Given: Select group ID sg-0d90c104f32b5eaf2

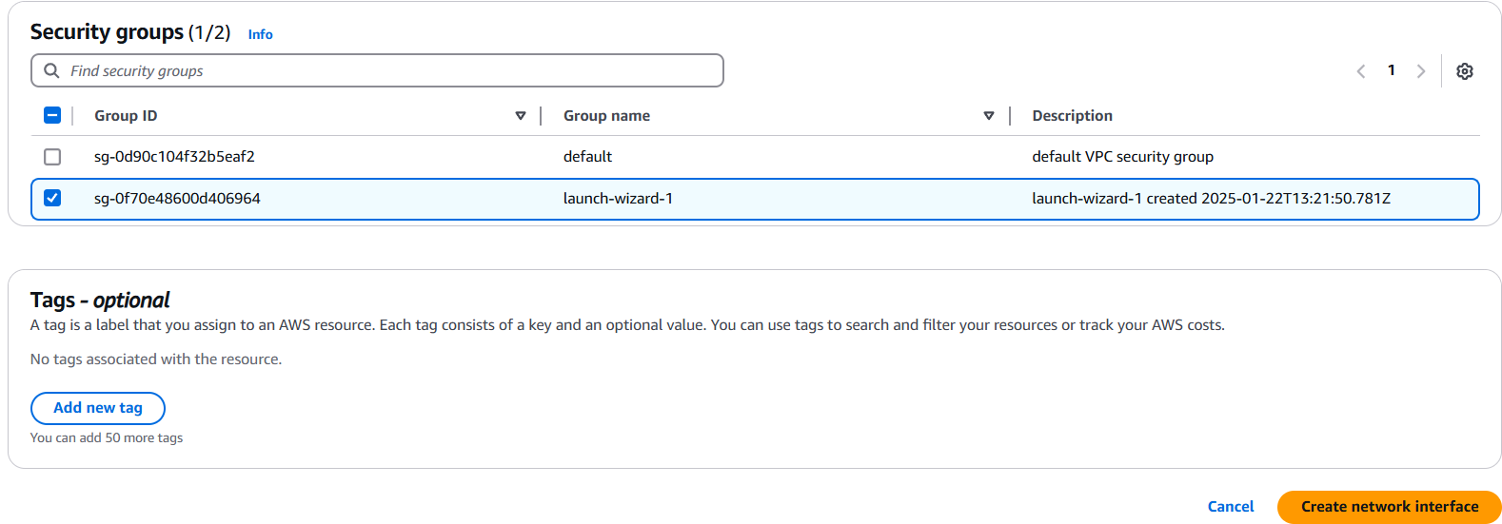Looking at the screenshot, I should click(174, 157).
